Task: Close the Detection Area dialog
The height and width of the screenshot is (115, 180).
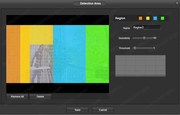Action: [x=177, y=3]
